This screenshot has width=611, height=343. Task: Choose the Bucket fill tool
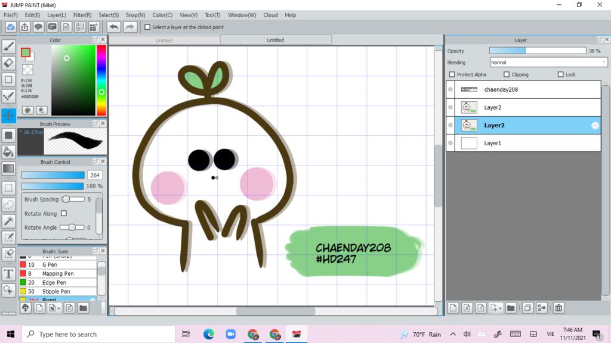pos(9,152)
